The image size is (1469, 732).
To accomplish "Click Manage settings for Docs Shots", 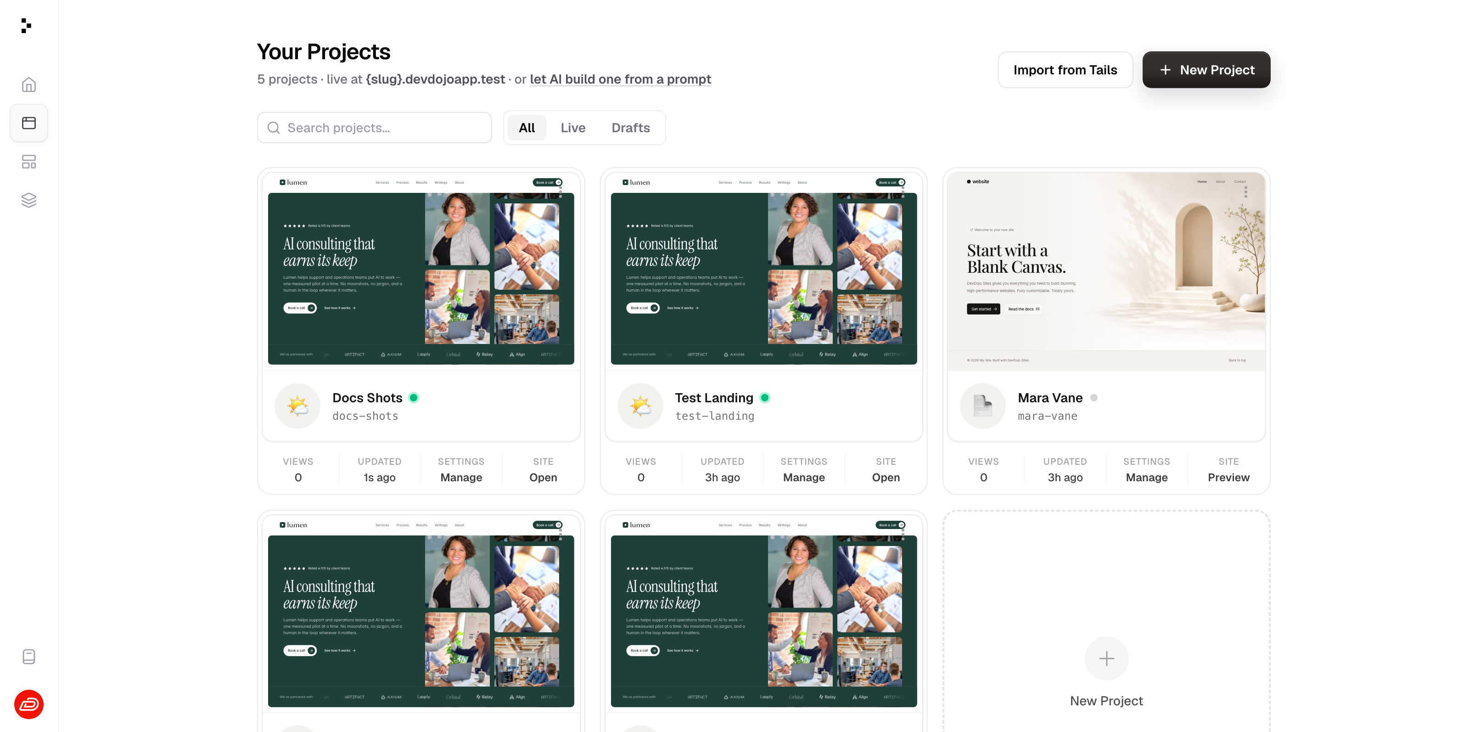I will (461, 478).
